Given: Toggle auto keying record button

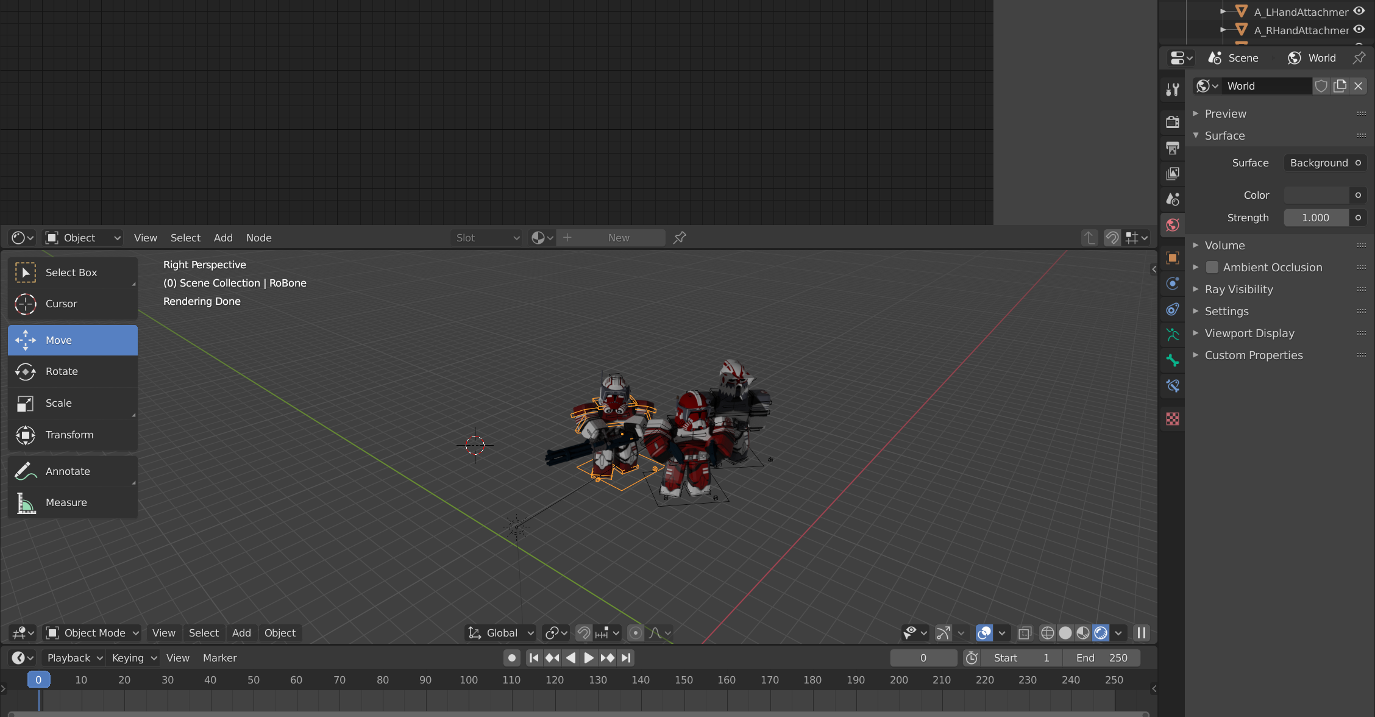Looking at the screenshot, I should click(x=512, y=658).
